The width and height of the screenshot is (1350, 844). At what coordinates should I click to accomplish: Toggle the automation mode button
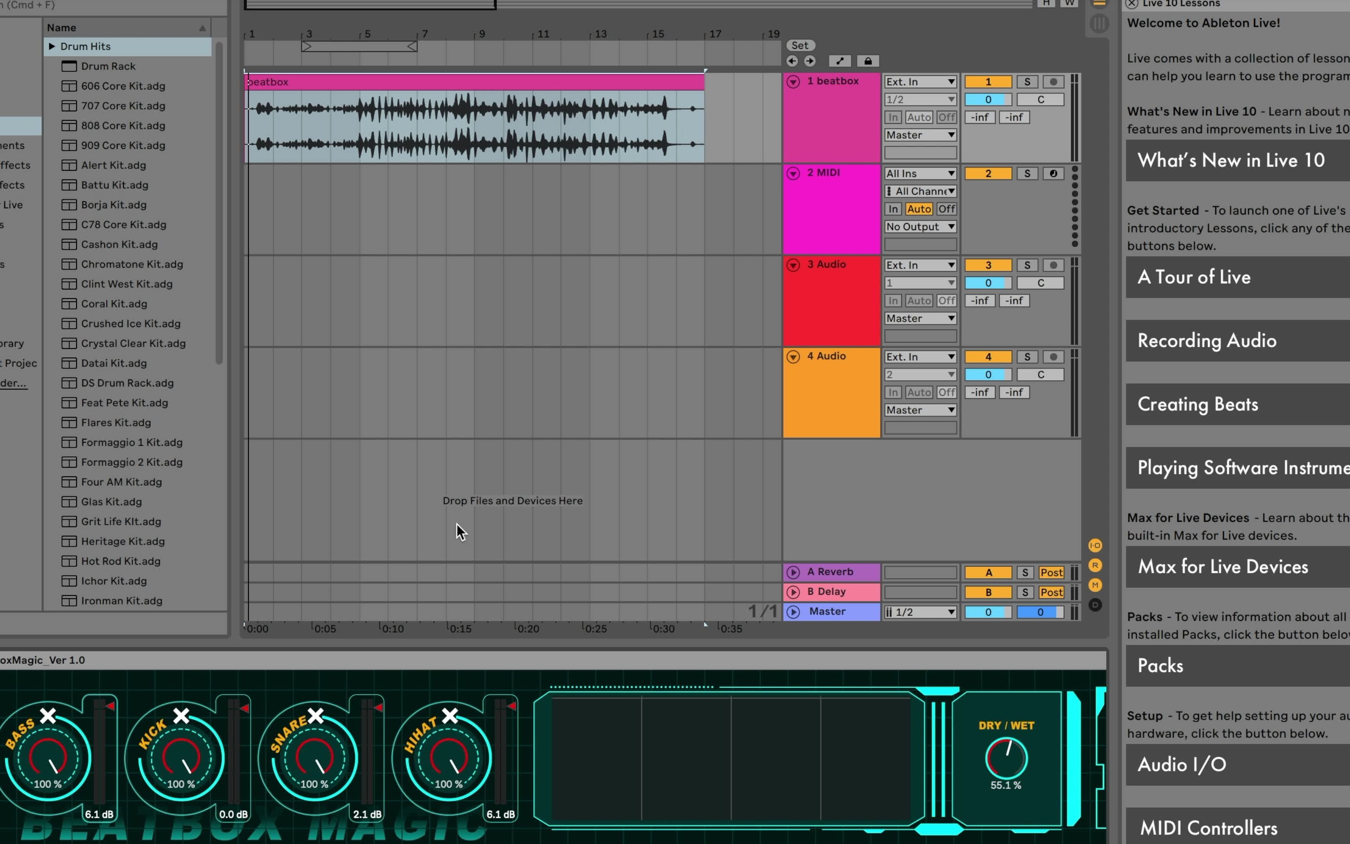(839, 61)
